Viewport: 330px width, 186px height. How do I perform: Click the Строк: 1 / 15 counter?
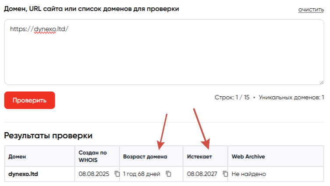click(232, 97)
